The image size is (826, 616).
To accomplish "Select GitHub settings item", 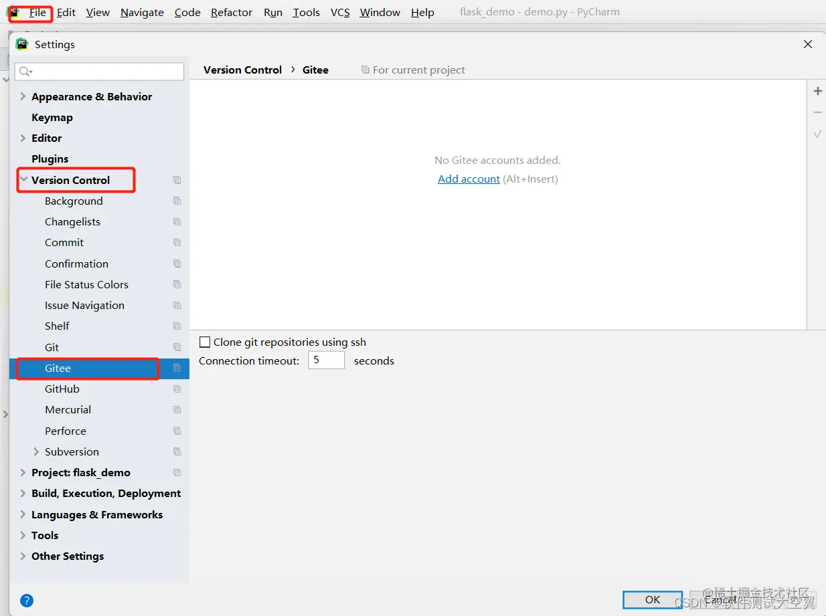I will point(62,389).
